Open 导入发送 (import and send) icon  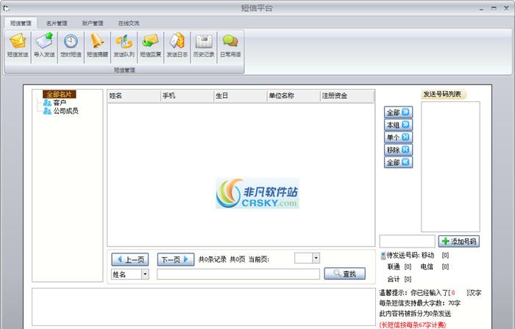click(x=44, y=46)
